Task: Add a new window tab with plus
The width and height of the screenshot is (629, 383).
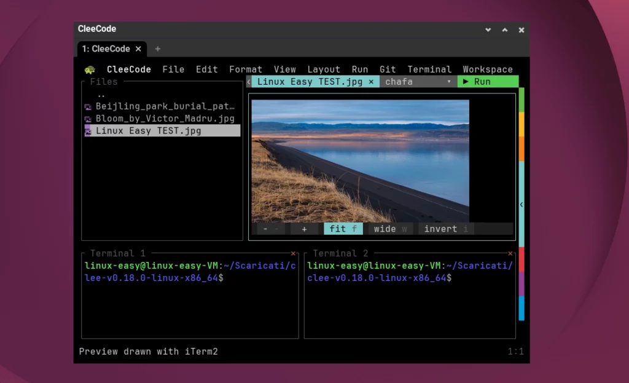Action: tap(158, 49)
